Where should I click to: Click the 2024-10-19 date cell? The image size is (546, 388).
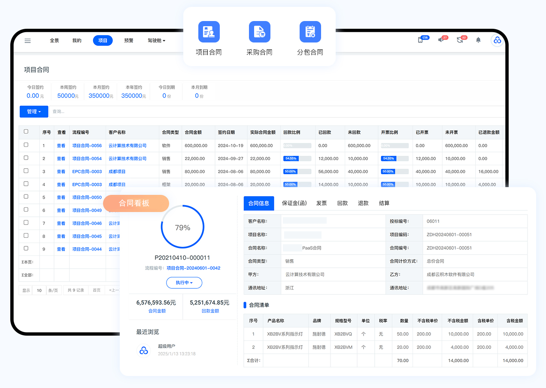click(x=231, y=146)
